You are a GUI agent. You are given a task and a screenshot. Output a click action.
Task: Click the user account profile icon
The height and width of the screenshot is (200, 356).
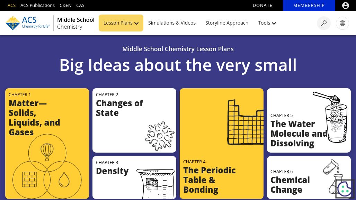click(345, 6)
